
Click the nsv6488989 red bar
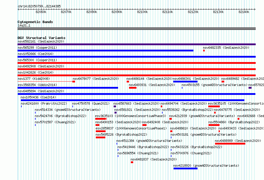(x=230, y=144)
